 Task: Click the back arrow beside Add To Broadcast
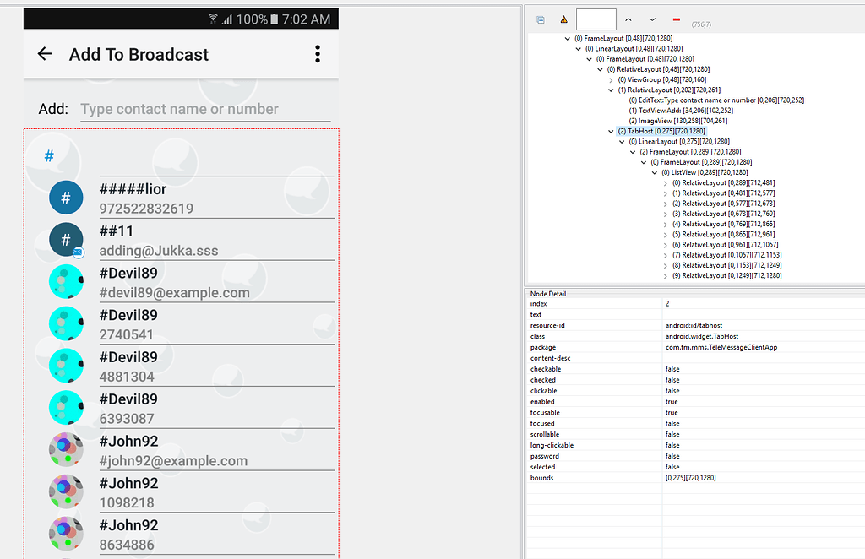(x=44, y=53)
